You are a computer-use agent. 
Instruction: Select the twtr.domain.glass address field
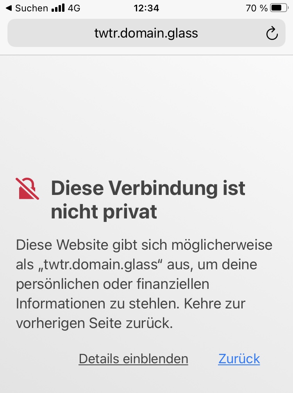pyautogui.click(x=146, y=33)
